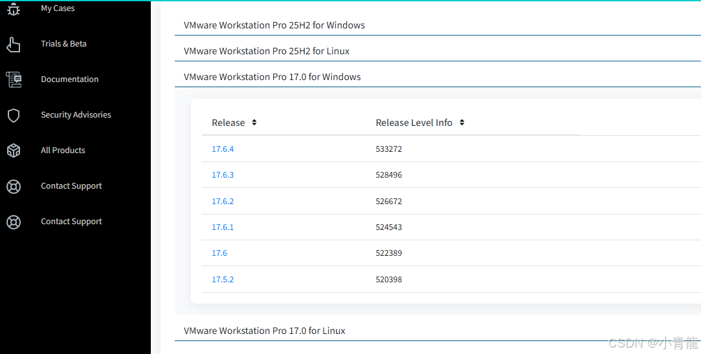Open the Security Advisories label
This screenshot has height=354, width=701.
point(76,115)
